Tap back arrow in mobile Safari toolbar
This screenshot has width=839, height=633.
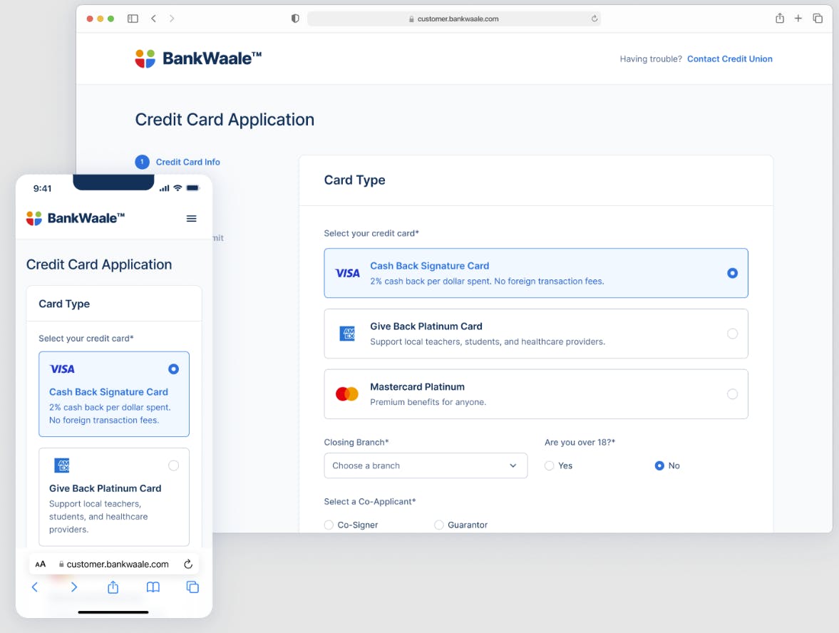point(35,587)
